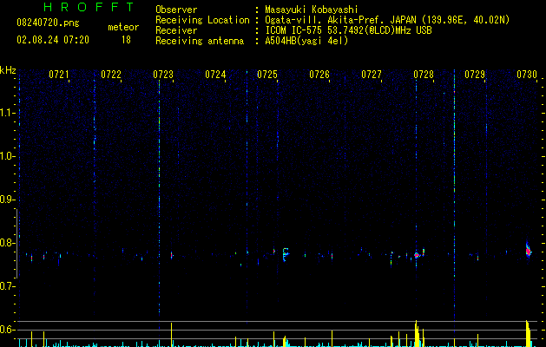Click the gray range bar beside 0.8 kHz
The width and height of the screenshot is (546, 347).
pos(16,243)
